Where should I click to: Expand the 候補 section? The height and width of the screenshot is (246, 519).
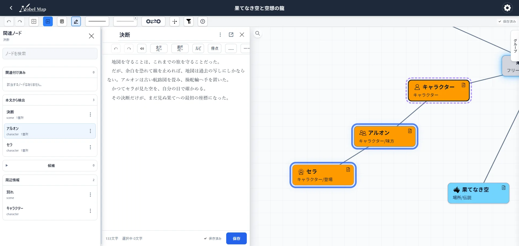(50, 166)
